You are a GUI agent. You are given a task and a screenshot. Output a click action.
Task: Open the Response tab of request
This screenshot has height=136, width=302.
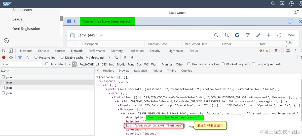(x=140, y=71)
